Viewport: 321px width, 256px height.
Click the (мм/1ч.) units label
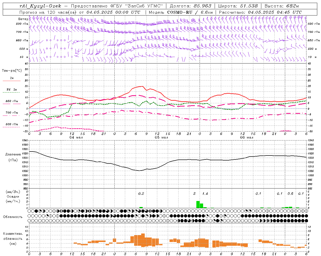click(13, 201)
